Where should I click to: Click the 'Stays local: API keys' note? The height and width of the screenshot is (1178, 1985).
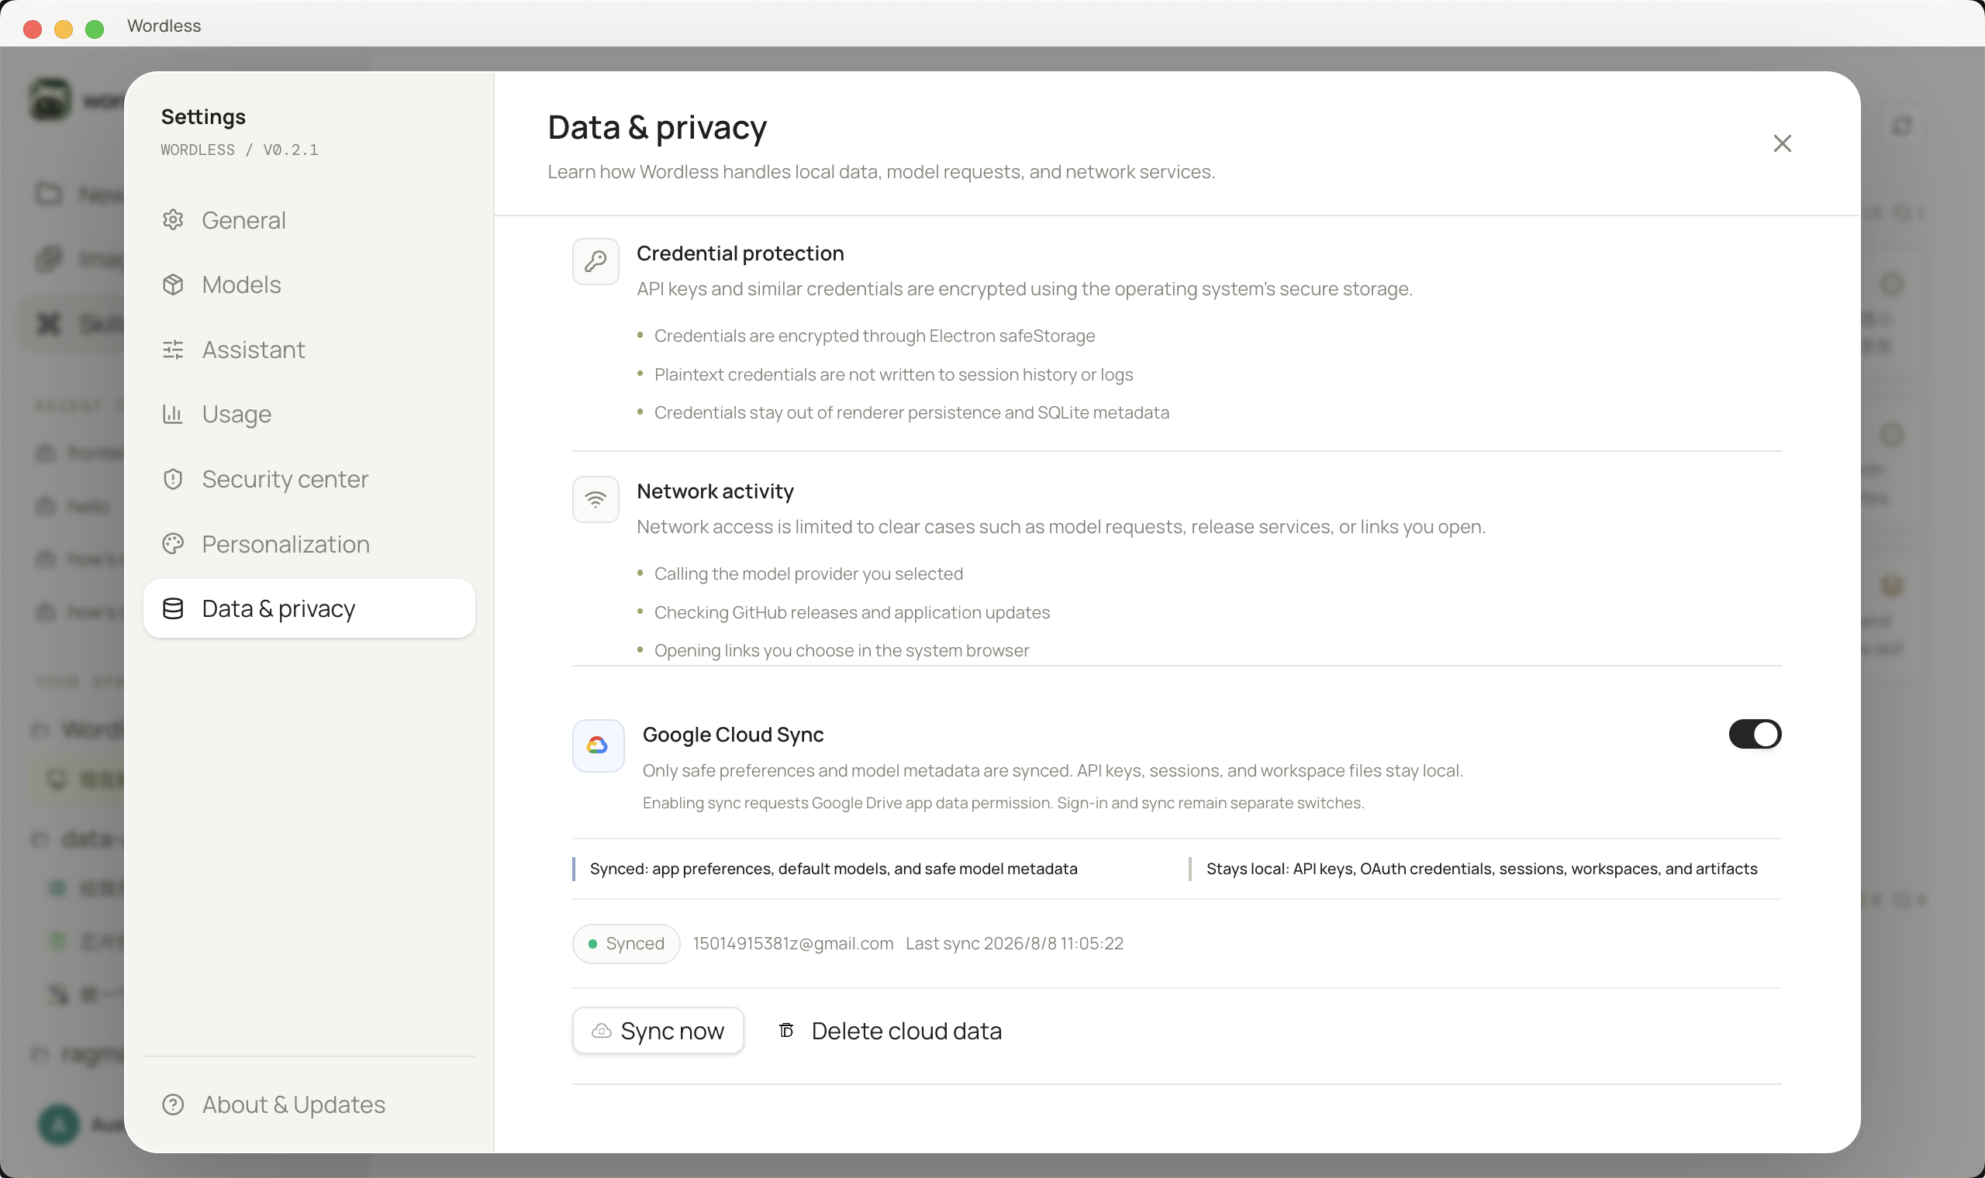[x=1482, y=870]
